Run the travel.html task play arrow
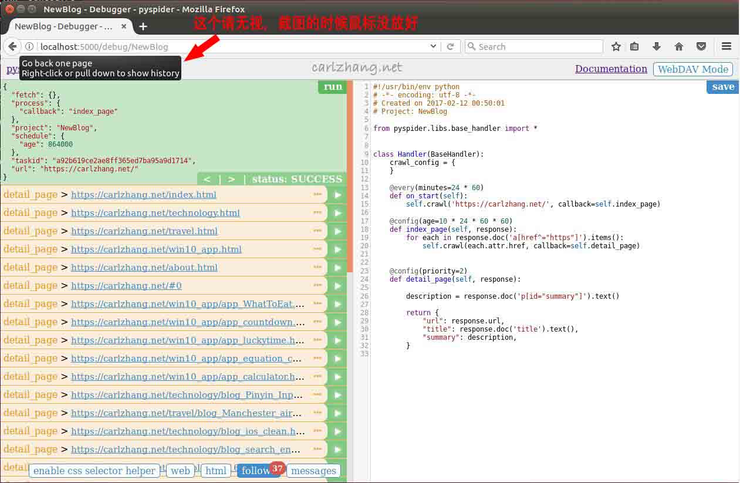This screenshot has width=740, height=483. 337,231
